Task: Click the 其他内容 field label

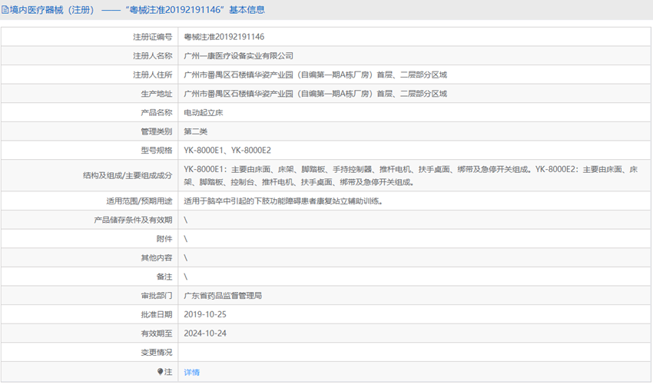Action: (156, 257)
